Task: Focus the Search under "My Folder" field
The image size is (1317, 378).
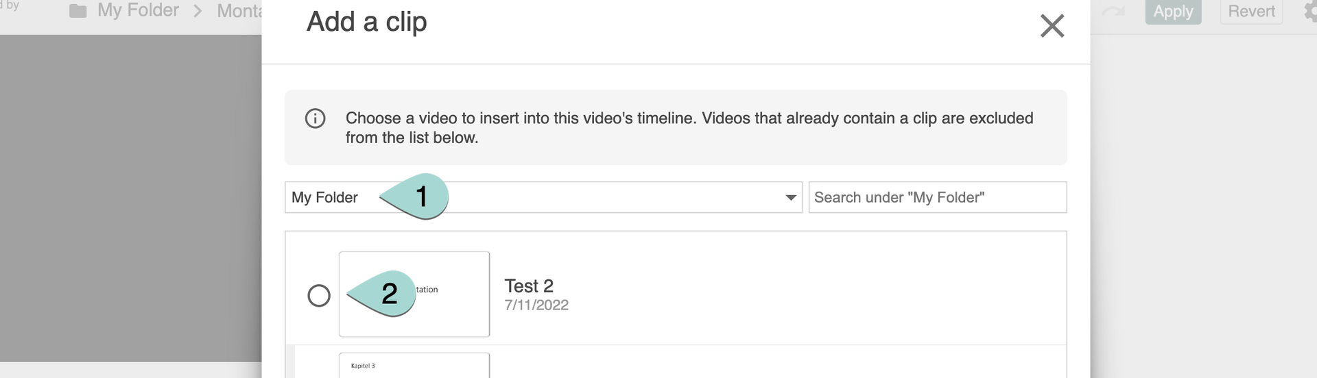Action: [937, 198]
